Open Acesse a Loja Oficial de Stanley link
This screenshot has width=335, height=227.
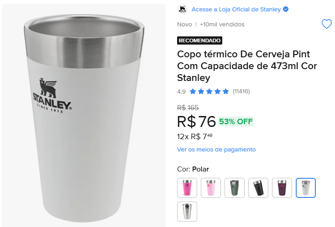[x=236, y=9]
